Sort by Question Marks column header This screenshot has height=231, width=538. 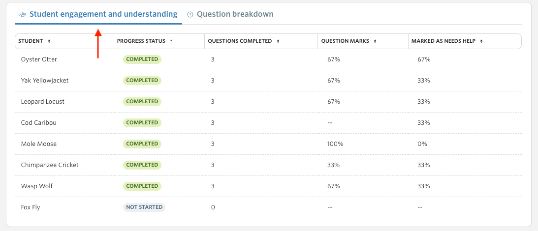(x=345, y=41)
